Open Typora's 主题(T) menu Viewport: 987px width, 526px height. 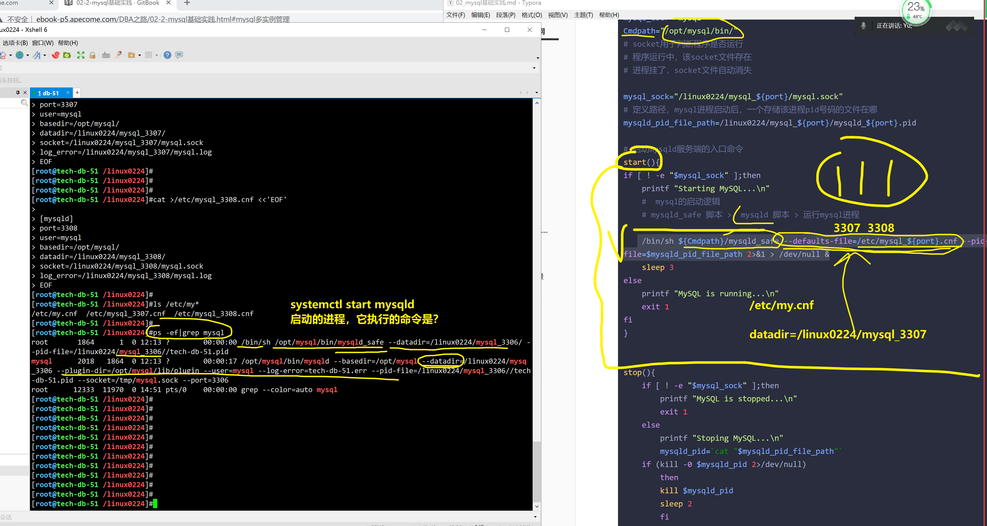tap(584, 15)
